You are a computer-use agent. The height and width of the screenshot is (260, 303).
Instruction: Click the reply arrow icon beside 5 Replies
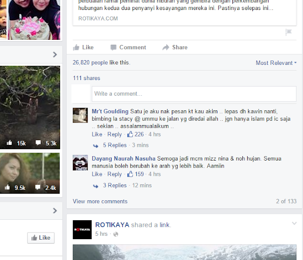(96, 146)
